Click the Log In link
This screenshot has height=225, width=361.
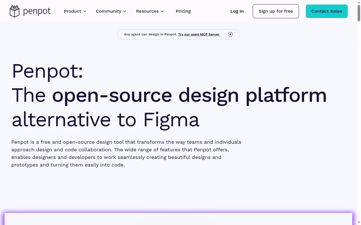(237, 11)
